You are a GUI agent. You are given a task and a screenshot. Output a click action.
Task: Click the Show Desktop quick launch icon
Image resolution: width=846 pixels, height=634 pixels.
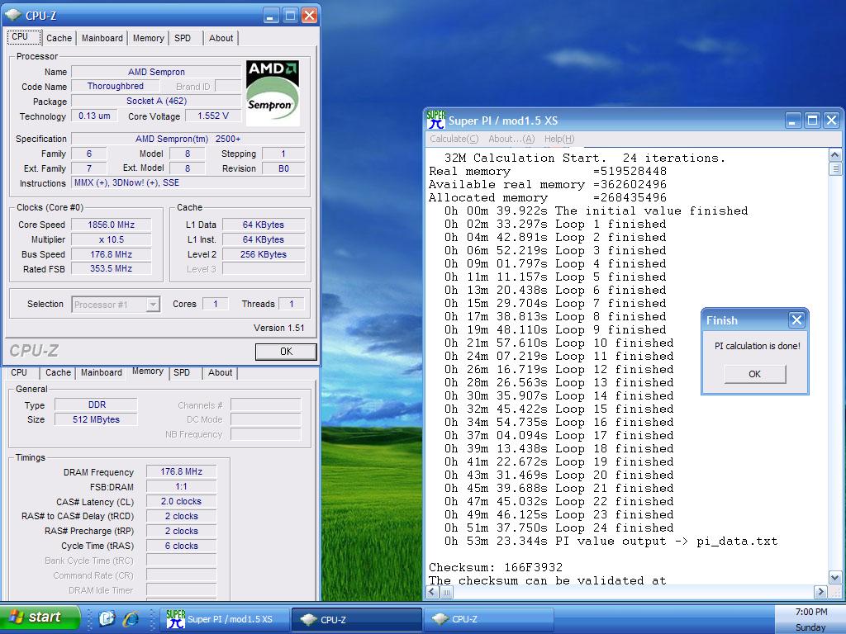pyautogui.click(x=107, y=618)
